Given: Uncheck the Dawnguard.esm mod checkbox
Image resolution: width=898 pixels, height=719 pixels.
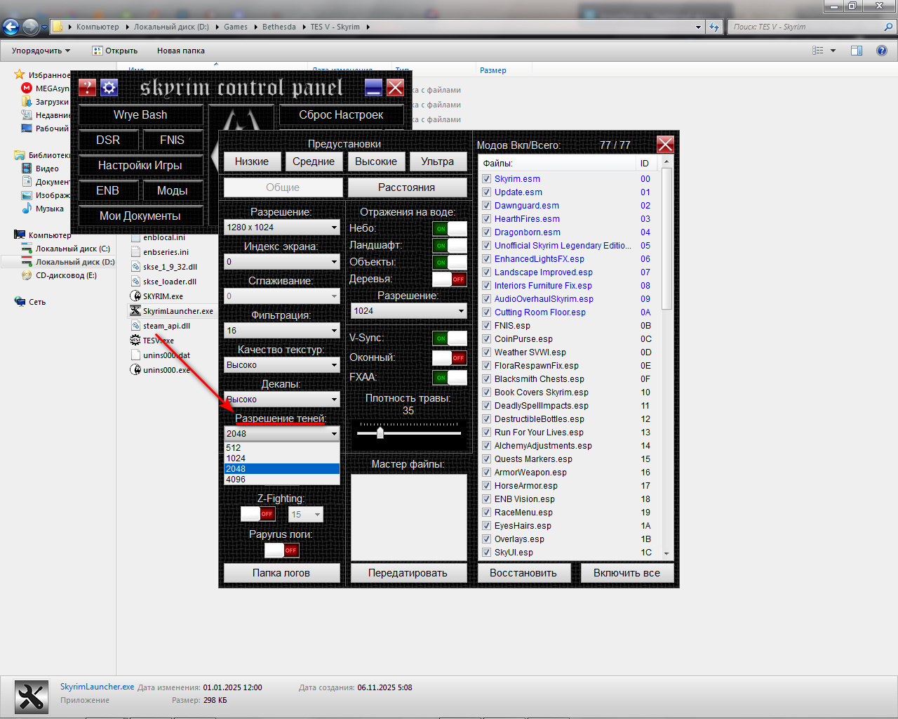Looking at the screenshot, I should [487, 206].
